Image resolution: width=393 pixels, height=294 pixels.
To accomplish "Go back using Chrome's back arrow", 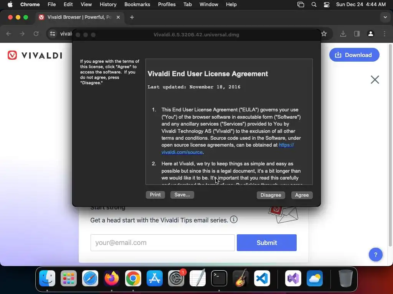I will (x=8, y=34).
